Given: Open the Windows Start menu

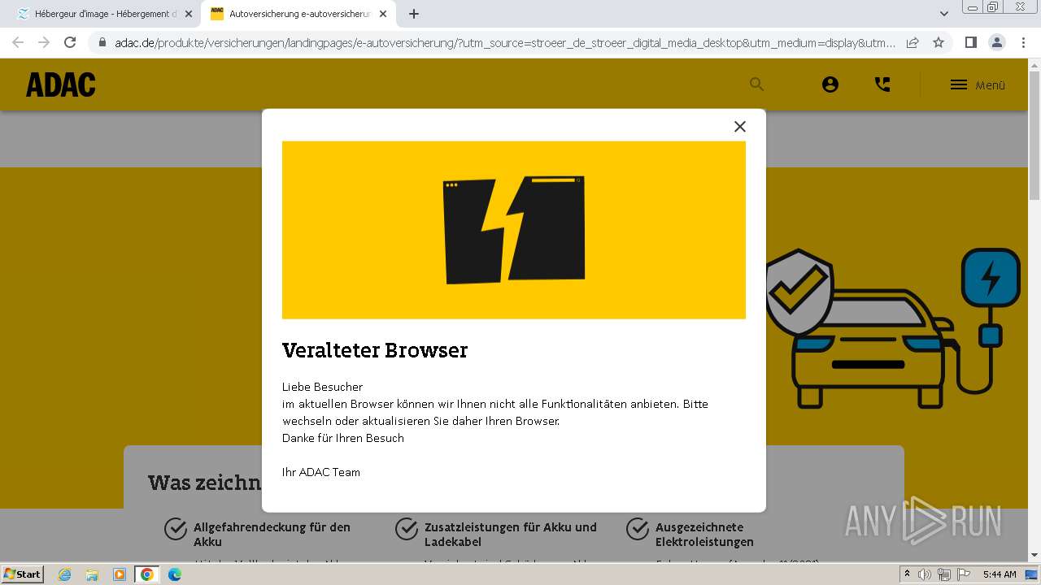Looking at the screenshot, I should (23, 574).
